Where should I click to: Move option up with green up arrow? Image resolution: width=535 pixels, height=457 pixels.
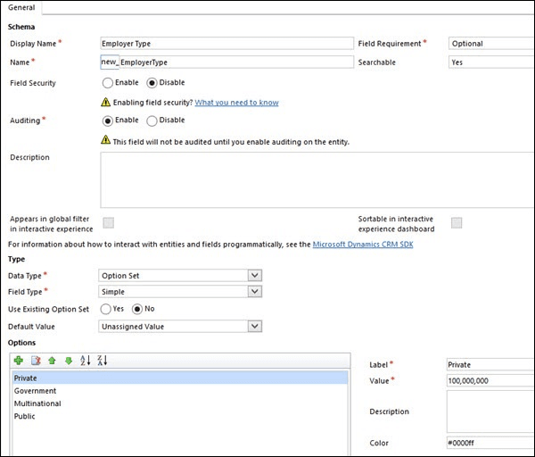52,360
